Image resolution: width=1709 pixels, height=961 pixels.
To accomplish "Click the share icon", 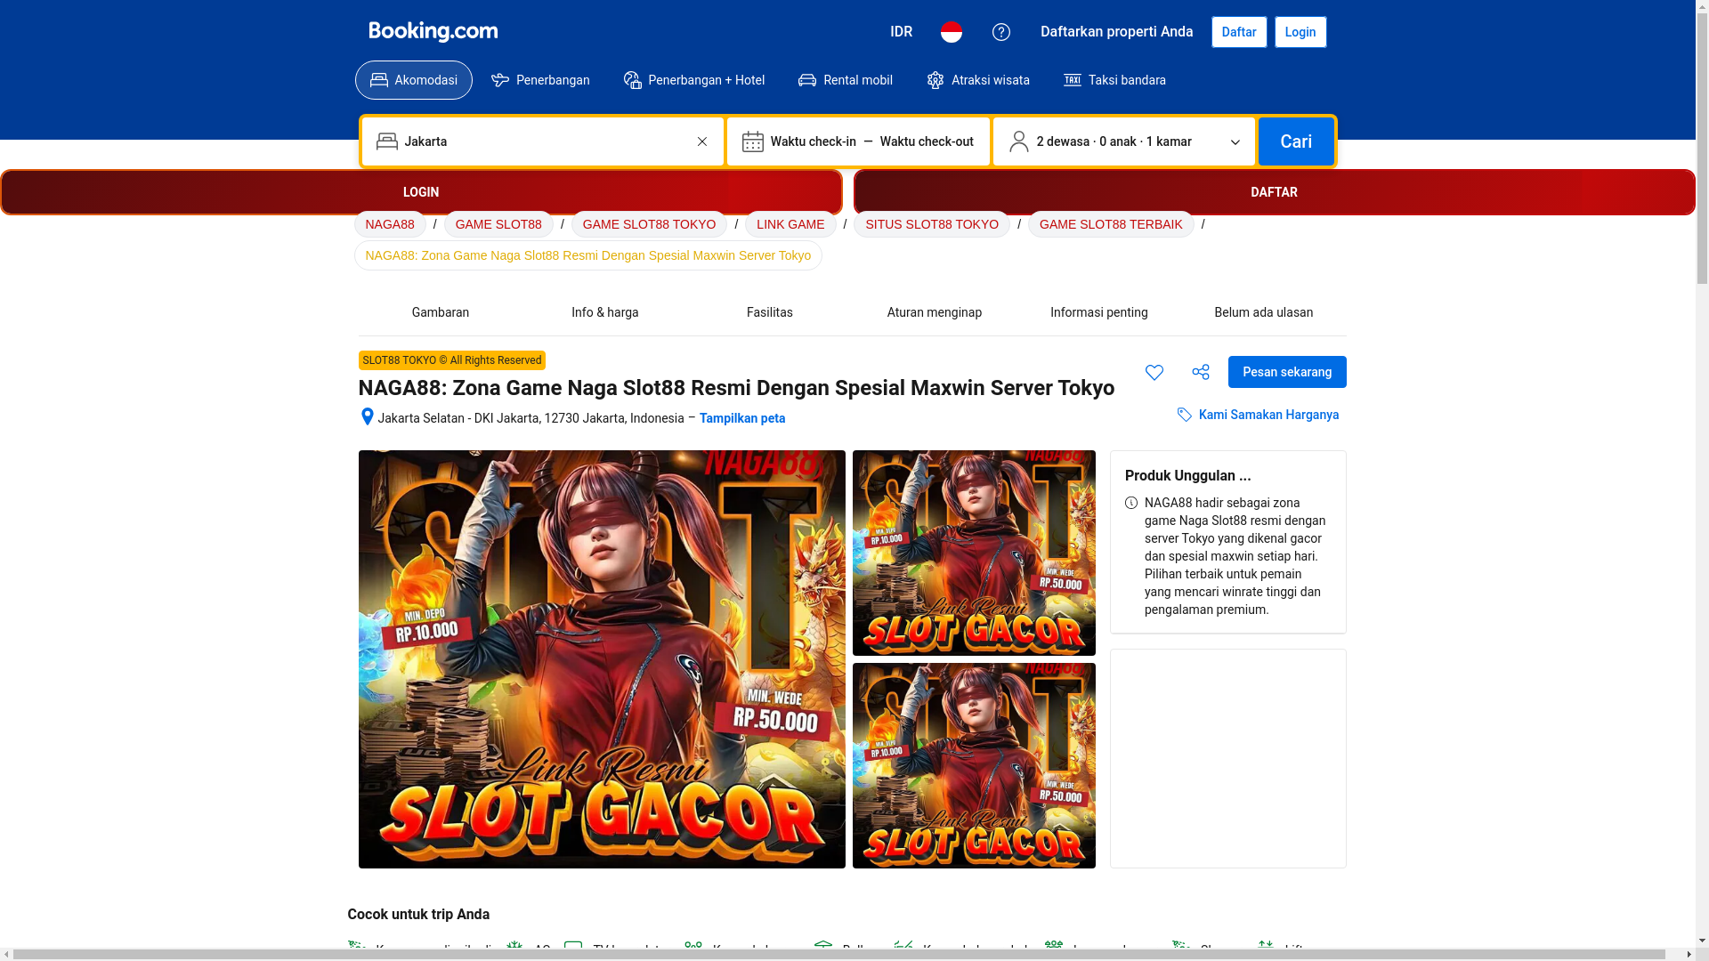I will pos(1201,372).
